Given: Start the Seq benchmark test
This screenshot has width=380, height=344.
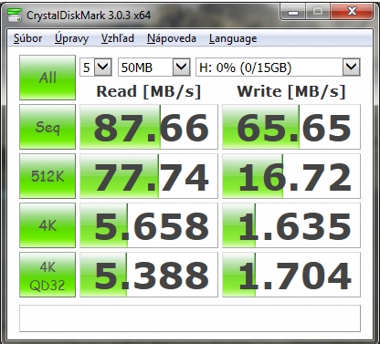Looking at the screenshot, I should 47,127.
